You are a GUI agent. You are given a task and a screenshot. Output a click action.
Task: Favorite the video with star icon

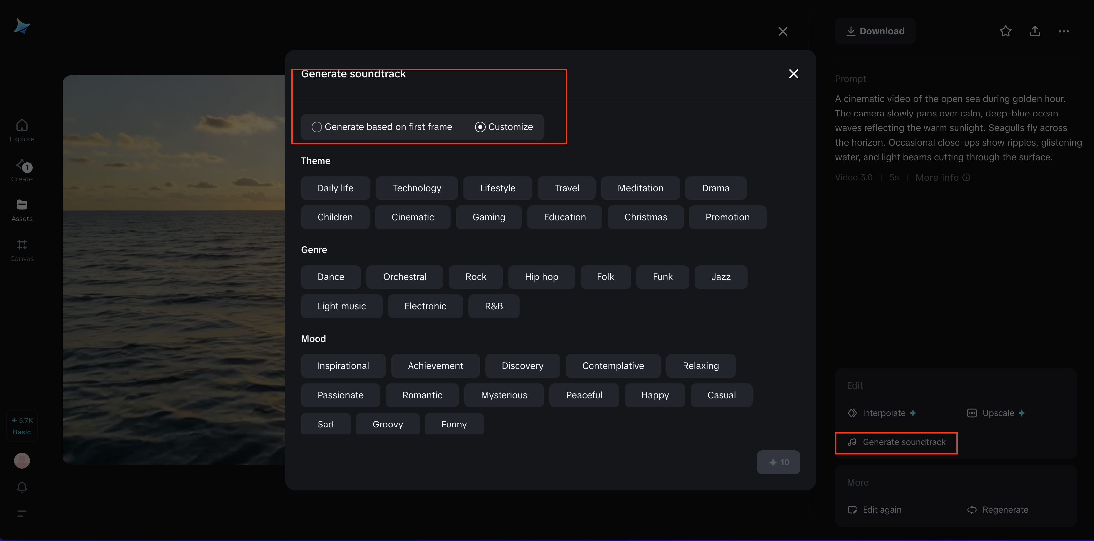[1005, 31]
